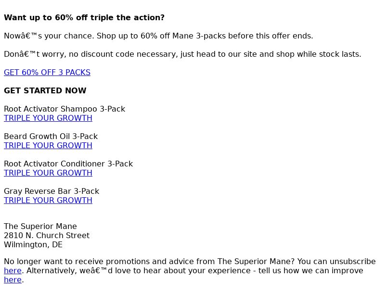
Task: Click the GET STARTED NOW heading
Action: pos(45,90)
